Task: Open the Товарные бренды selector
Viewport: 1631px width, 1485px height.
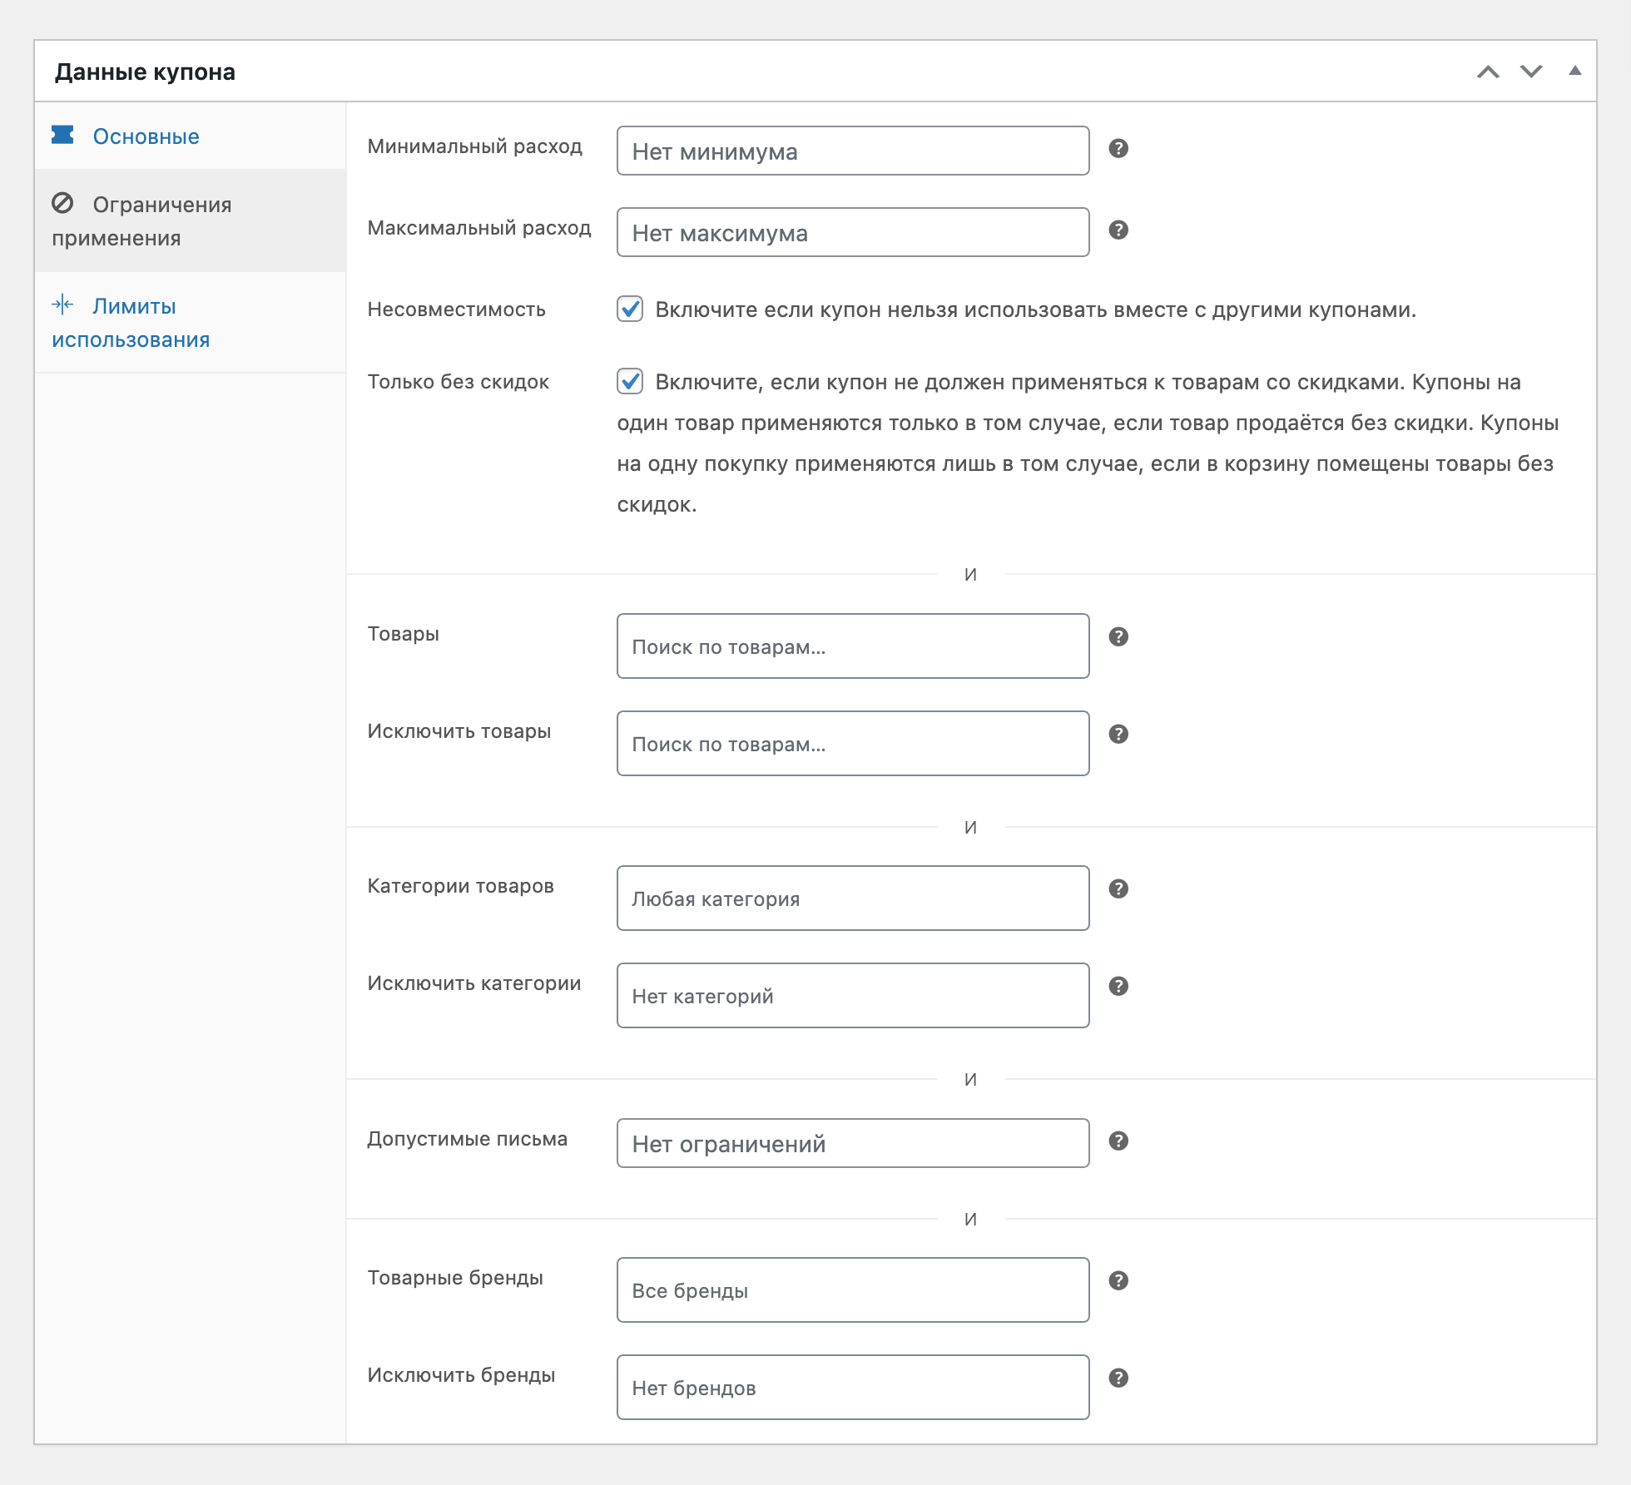Action: coord(853,1289)
